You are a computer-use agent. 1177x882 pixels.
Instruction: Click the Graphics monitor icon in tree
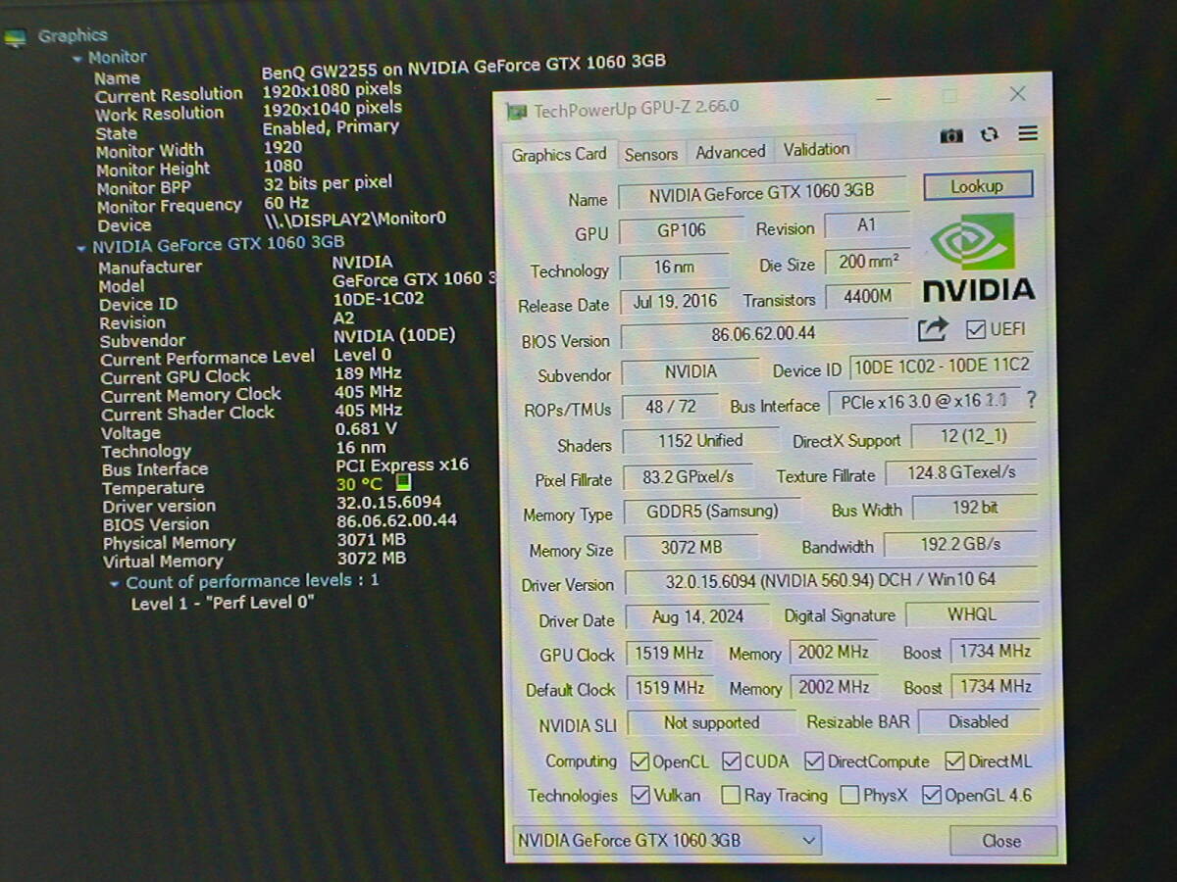pyautogui.click(x=15, y=39)
